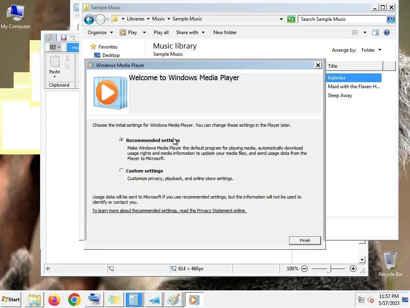This screenshot has height=308, width=410.
Task: Click the Paste button in Paint
Action: pos(54,64)
